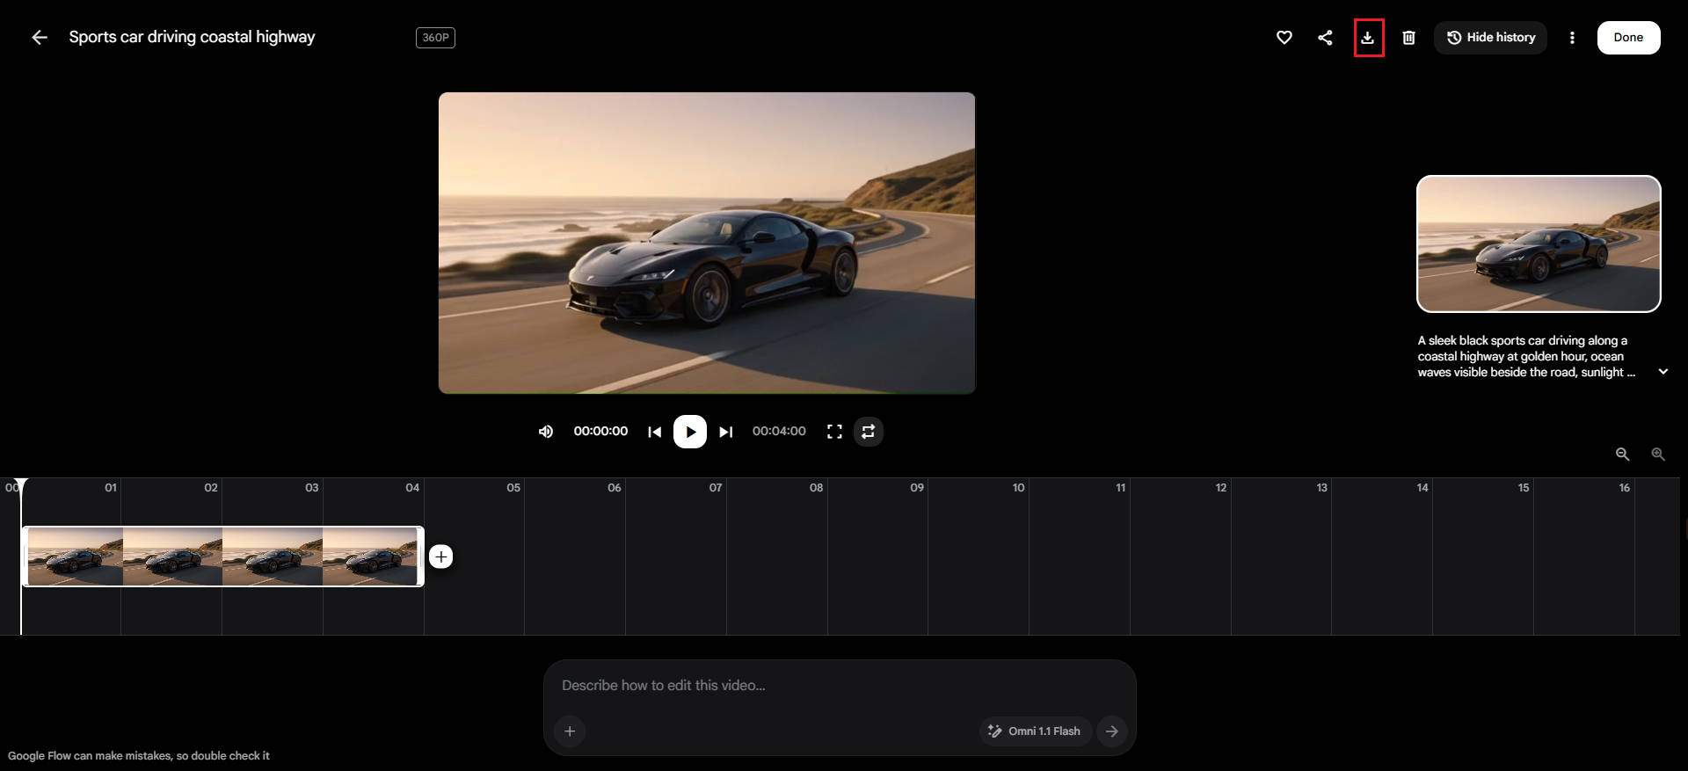The width and height of the screenshot is (1688, 771).
Task: Zoom in the timeline
Action: point(1658,455)
